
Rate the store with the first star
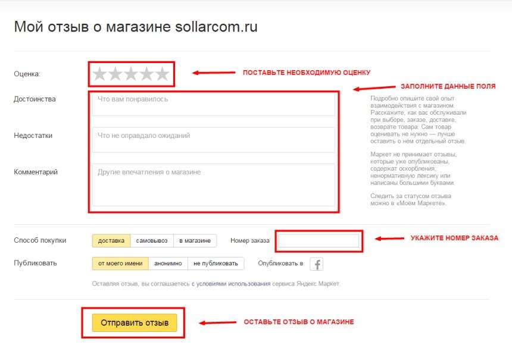[99, 74]
